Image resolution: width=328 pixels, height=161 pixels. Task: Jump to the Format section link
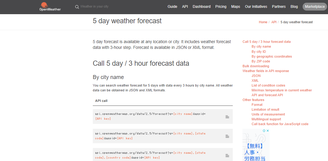257,105
